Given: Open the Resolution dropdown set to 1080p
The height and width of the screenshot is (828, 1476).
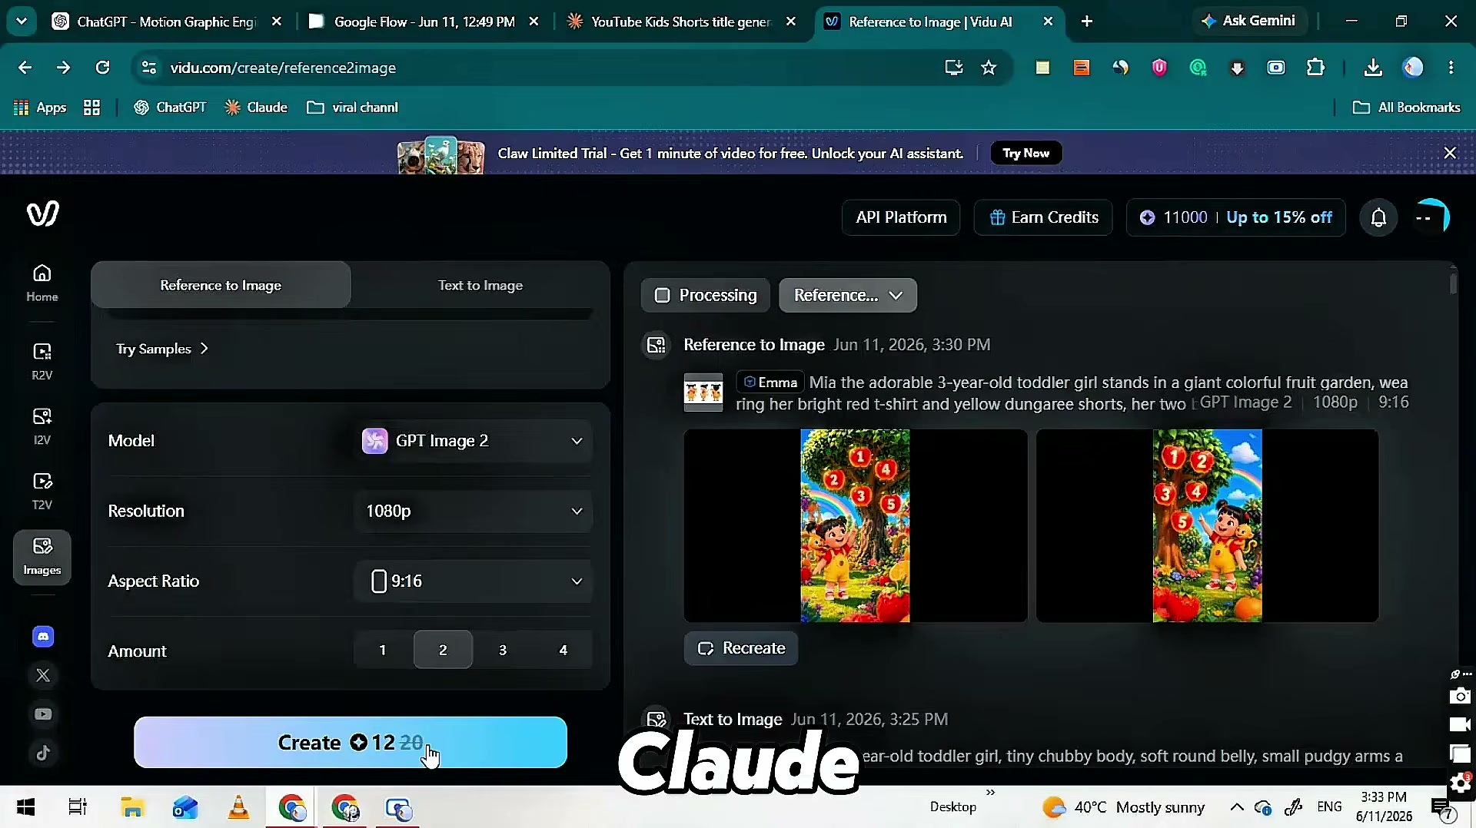Looking at the screenshot, I should tap(474, 512).
